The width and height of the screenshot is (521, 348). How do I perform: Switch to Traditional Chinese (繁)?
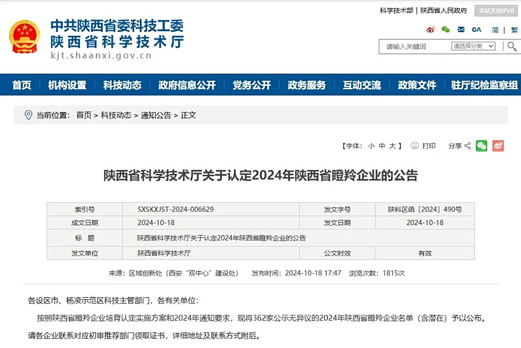click(x=514, y=30)
